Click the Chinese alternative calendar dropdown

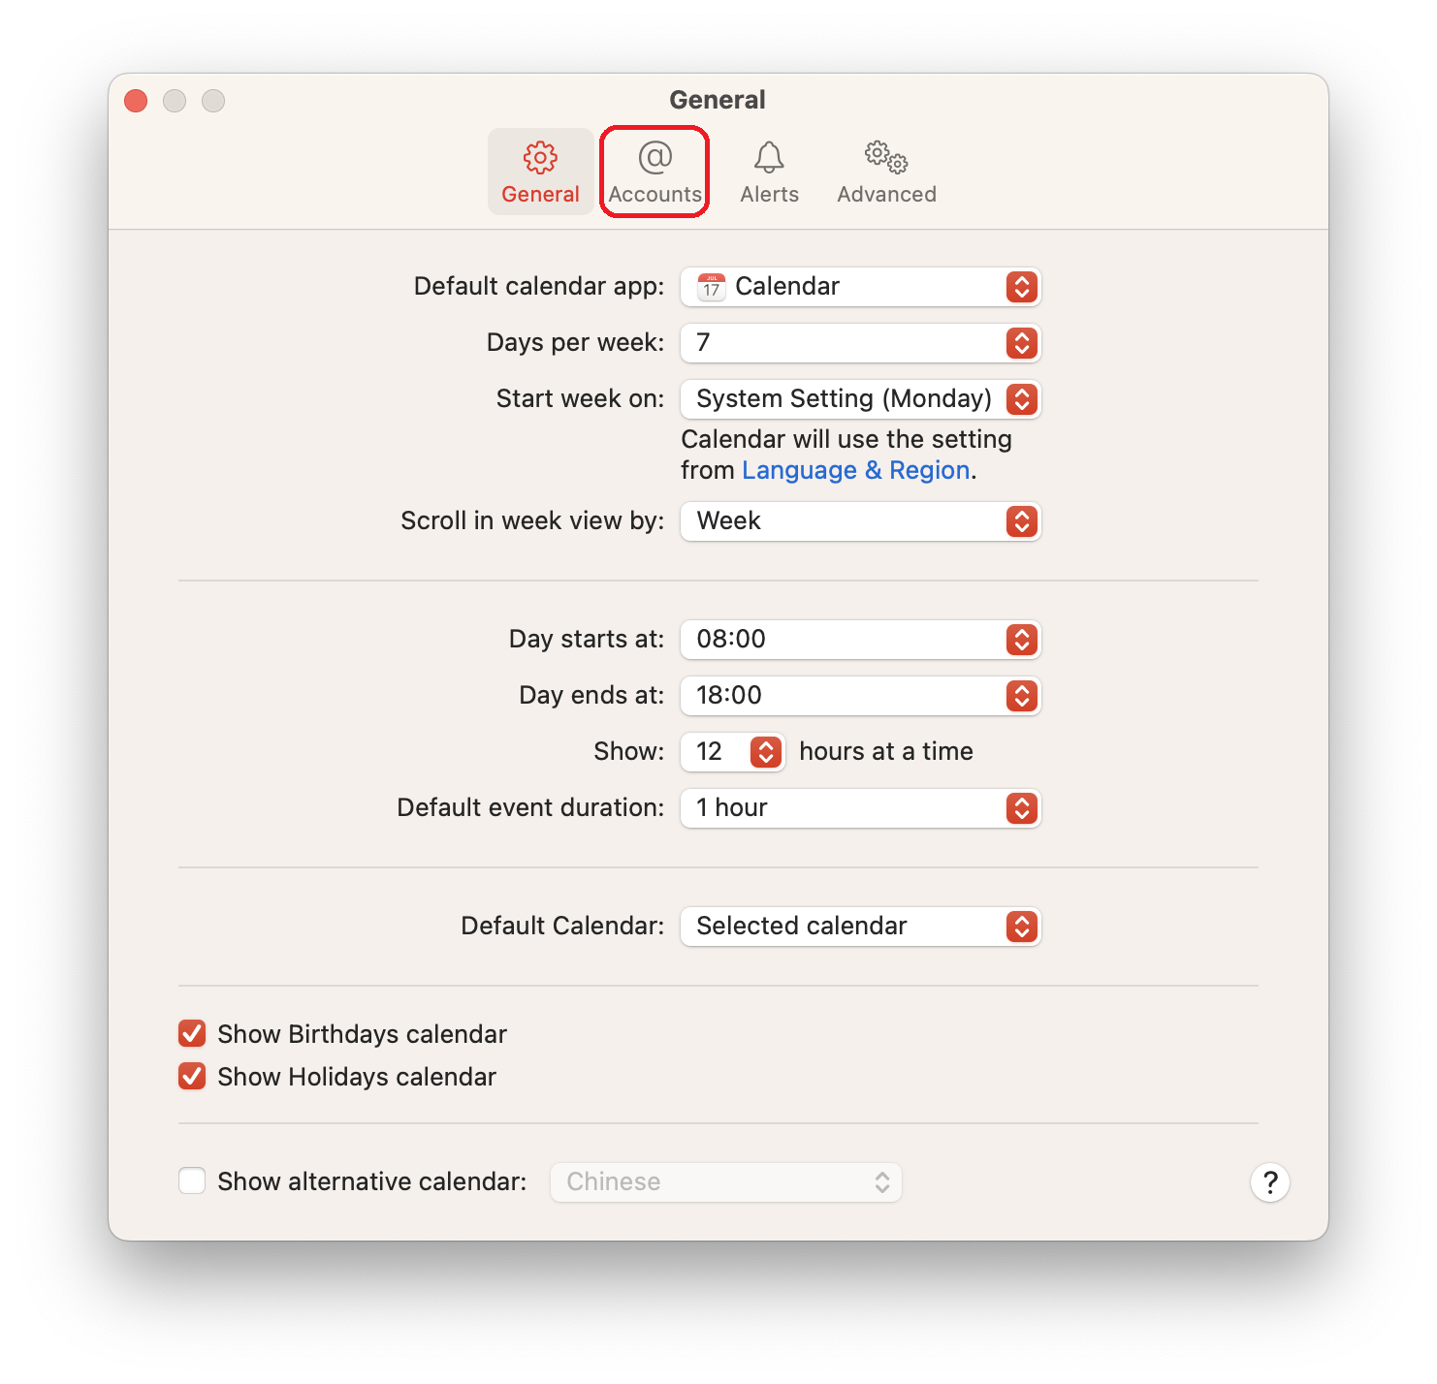coord(726,1182)
